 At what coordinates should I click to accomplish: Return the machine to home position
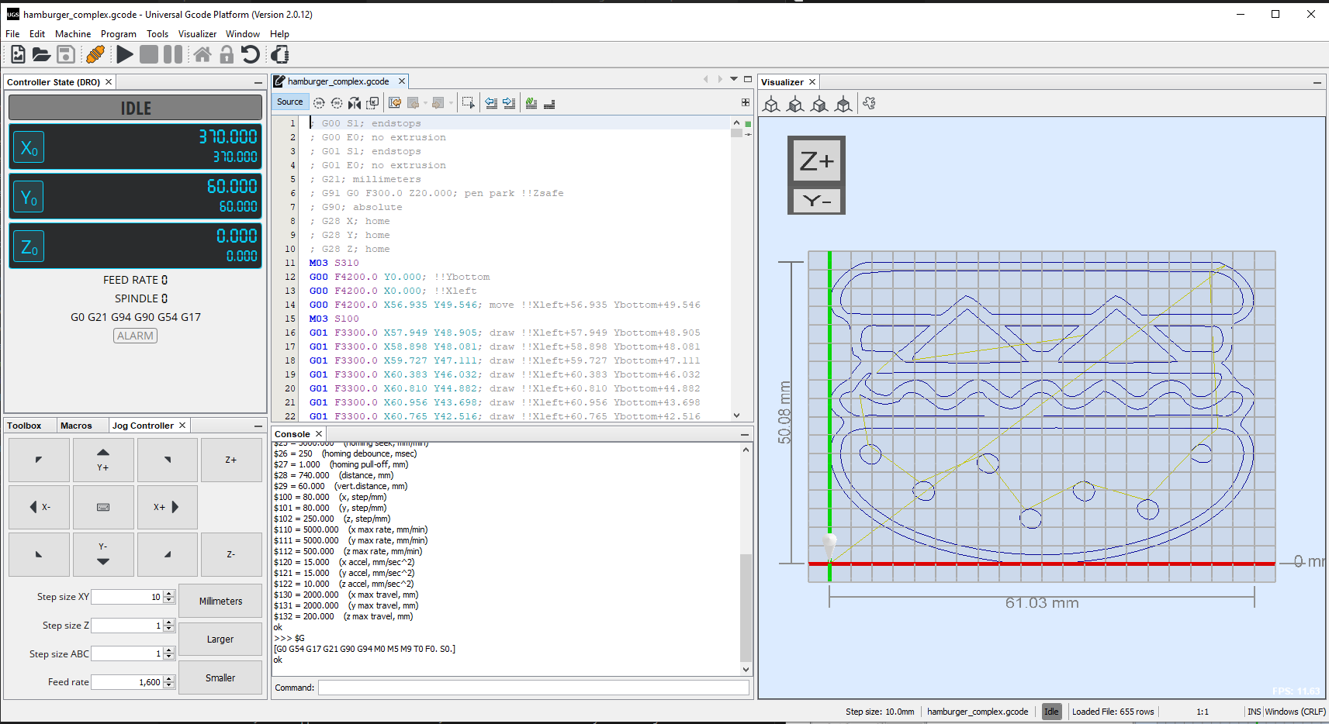tap(202, 54)
